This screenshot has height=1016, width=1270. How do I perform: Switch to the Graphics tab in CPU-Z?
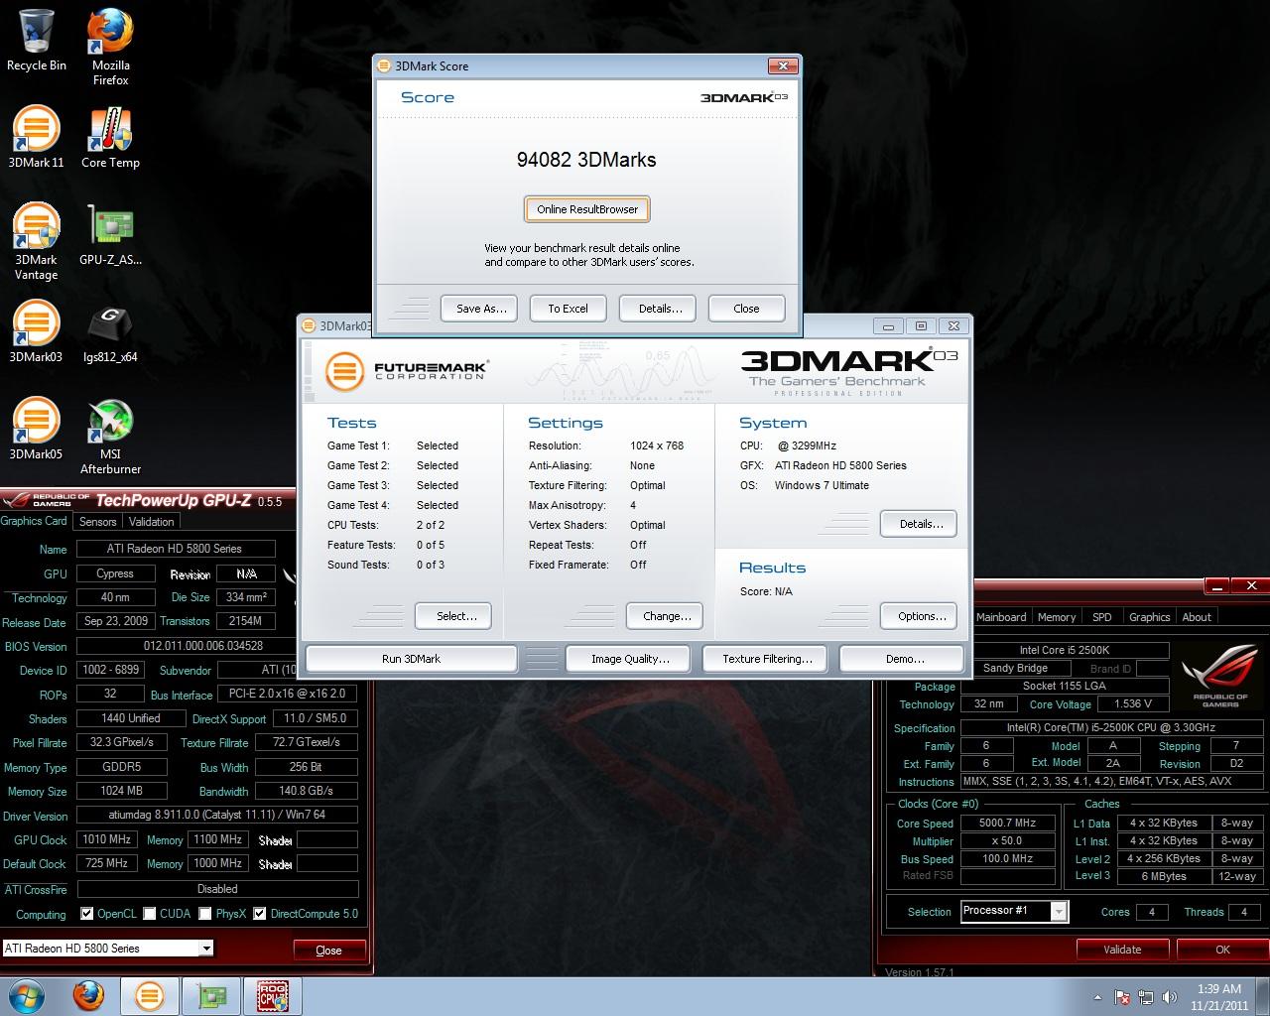coord(1150,617)
